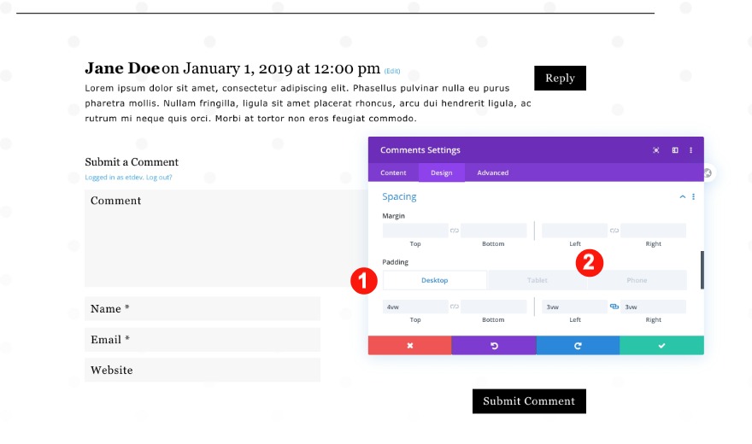Save settings with the green checkmark
This screenshot has width=752, height=444.
point(661,345)
